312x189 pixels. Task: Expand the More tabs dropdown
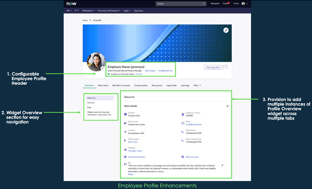pos(197,85)
